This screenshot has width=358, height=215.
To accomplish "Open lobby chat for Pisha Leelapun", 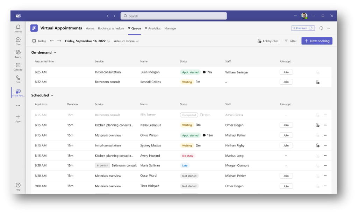I will (317, 125).
